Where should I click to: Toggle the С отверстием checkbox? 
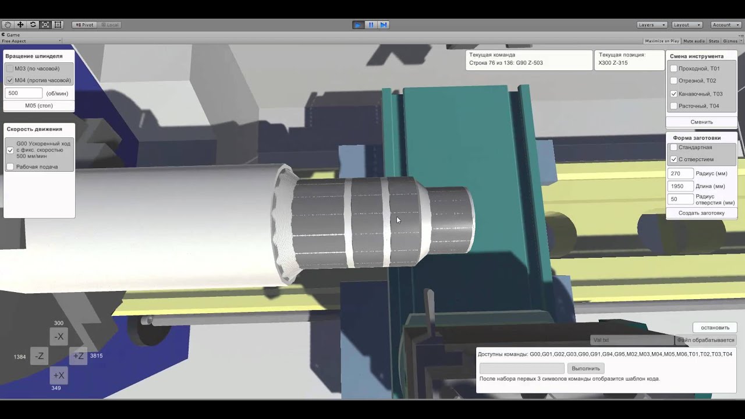click(x=674, y=159)
